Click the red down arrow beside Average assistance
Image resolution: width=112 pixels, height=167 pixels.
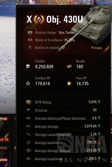coord(99,143)
